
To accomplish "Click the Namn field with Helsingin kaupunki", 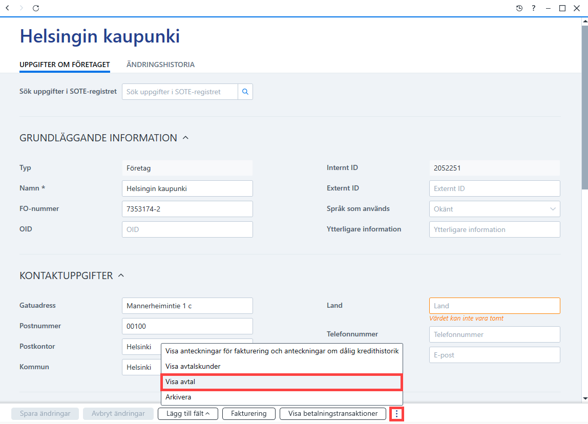I will coord(187,188).
